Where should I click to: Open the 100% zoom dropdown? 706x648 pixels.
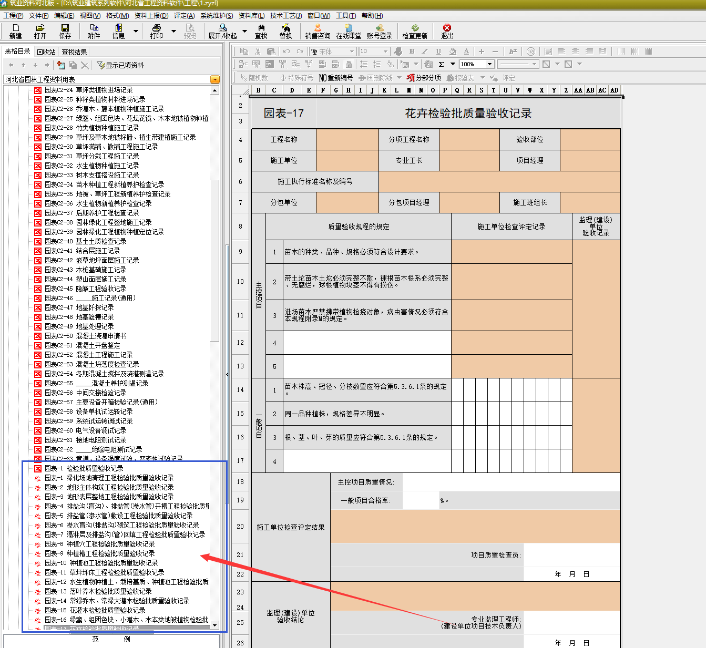point(490,64)
